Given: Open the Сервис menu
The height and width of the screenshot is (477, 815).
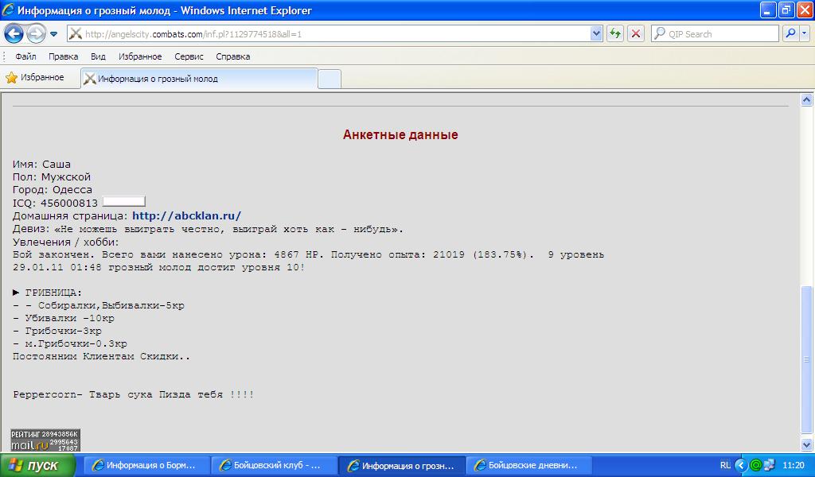Looking at the screenshot, I should 189,56.
